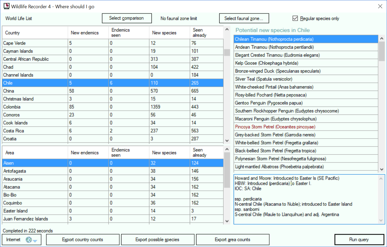Image resolution: width=387 pixels, height=247 pixels.
Task: Sort countries by New endemics header
Action: (88, 33)
